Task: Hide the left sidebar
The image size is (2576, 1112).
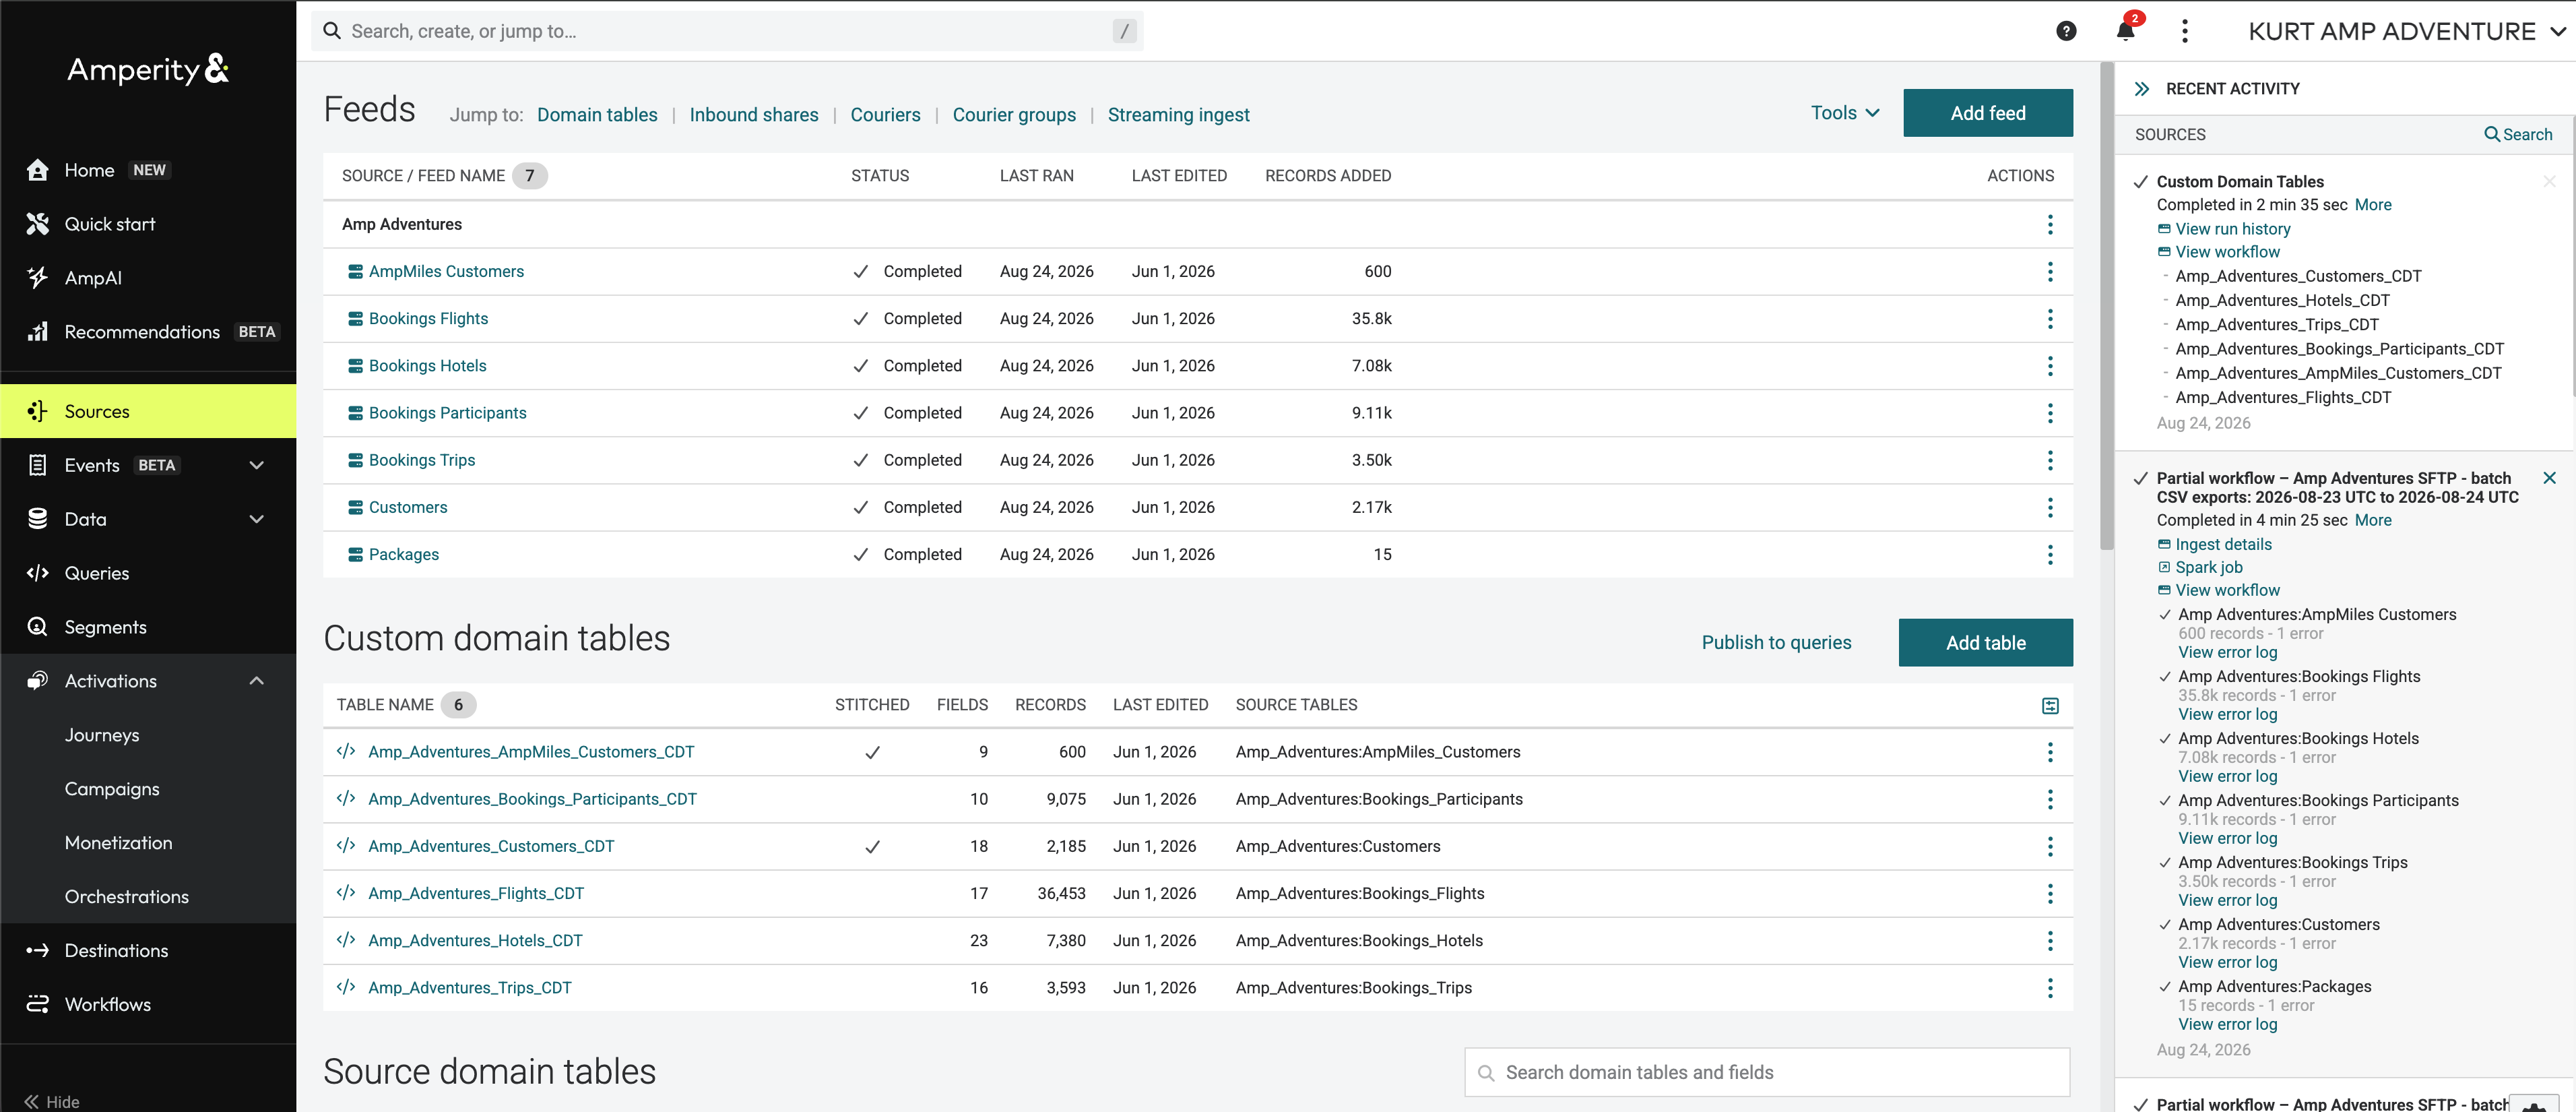Action: [52, 1101]
